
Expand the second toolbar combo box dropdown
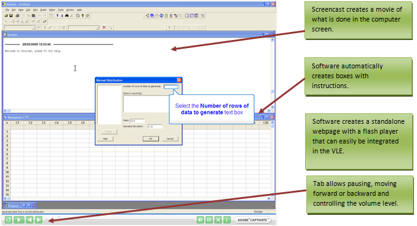[x=97, y=28]
